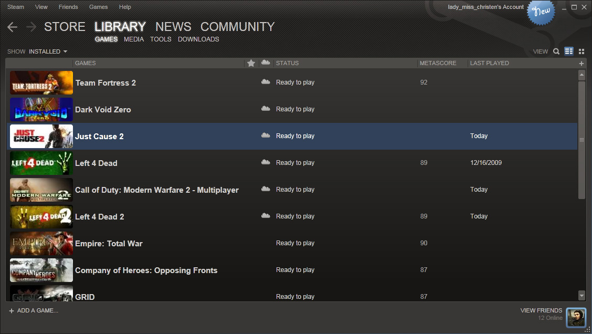Open the Friends menu
The height and width of the screenshot is (334, 592).
point(68,7)
